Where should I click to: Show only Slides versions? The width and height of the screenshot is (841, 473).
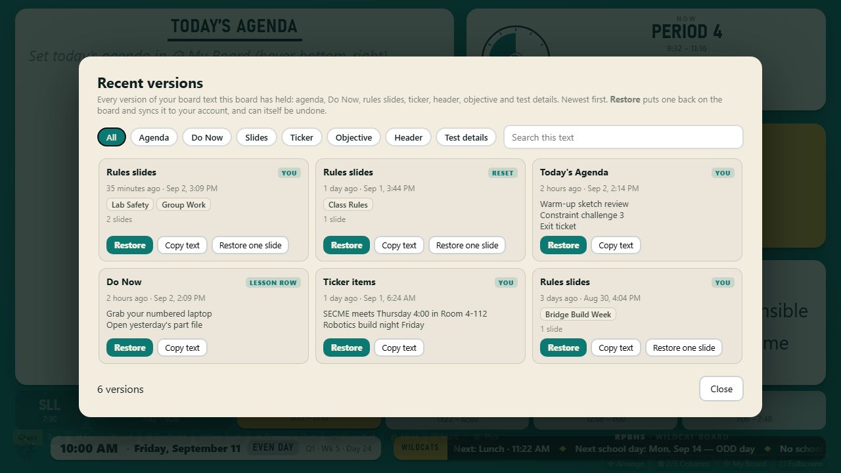pyautogui.click(x=256, y=137)
